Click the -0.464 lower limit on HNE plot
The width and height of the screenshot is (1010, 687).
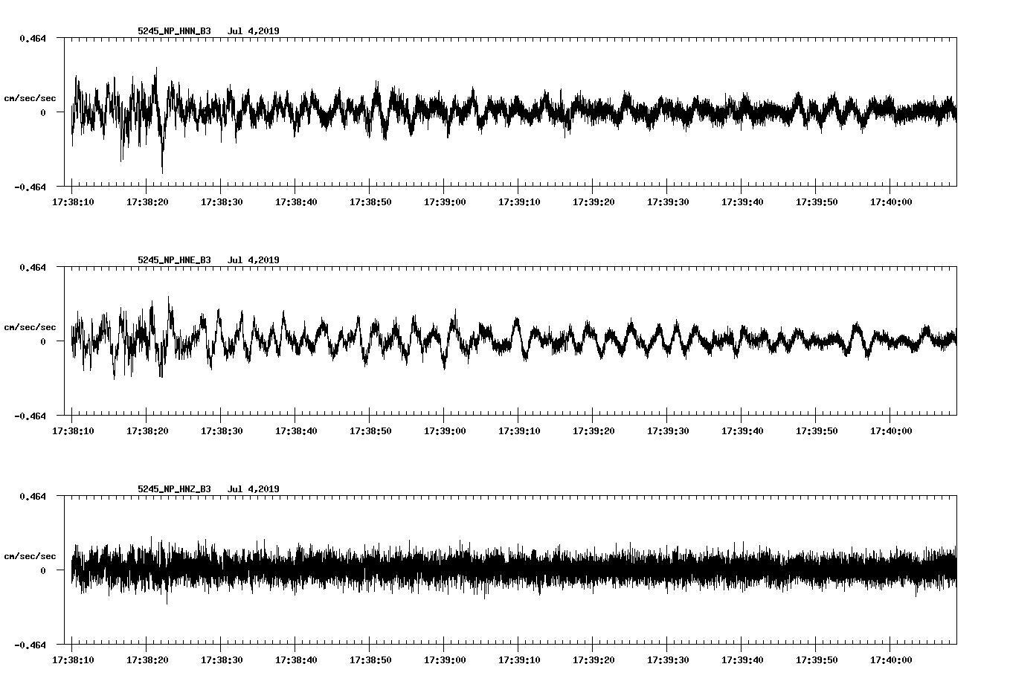tap(30, 416)
